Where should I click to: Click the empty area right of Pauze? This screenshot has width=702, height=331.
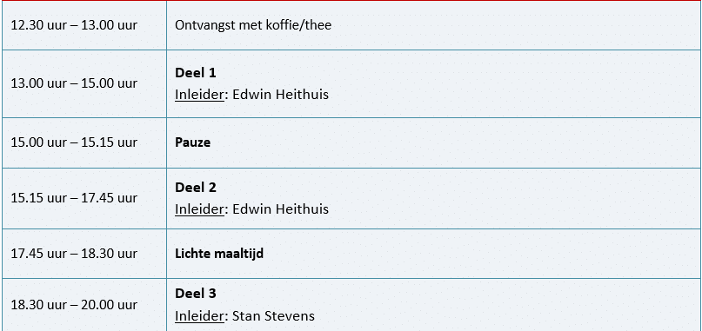(x=454, y=142)
